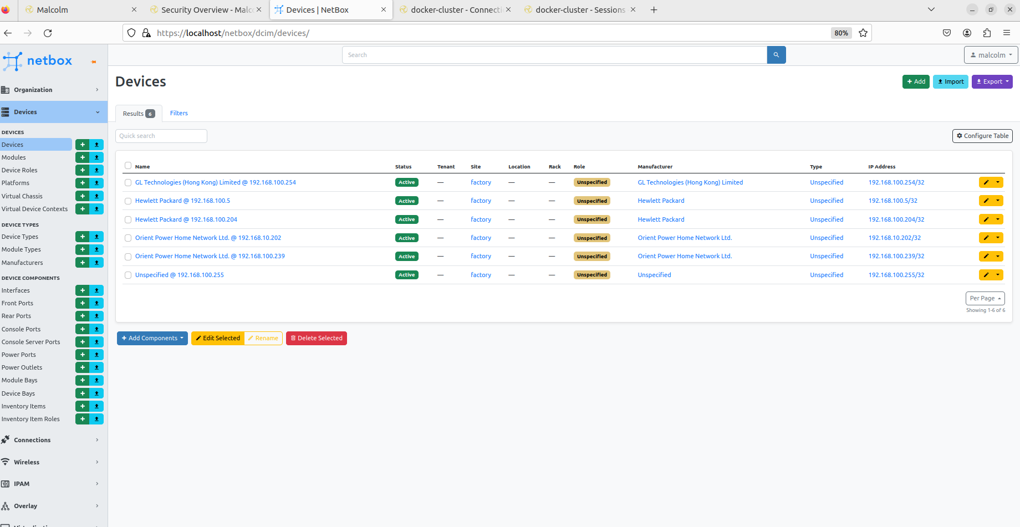Click green add icon next to Device Roles
Screen dimensions: 1020x527
click(82, 170)
